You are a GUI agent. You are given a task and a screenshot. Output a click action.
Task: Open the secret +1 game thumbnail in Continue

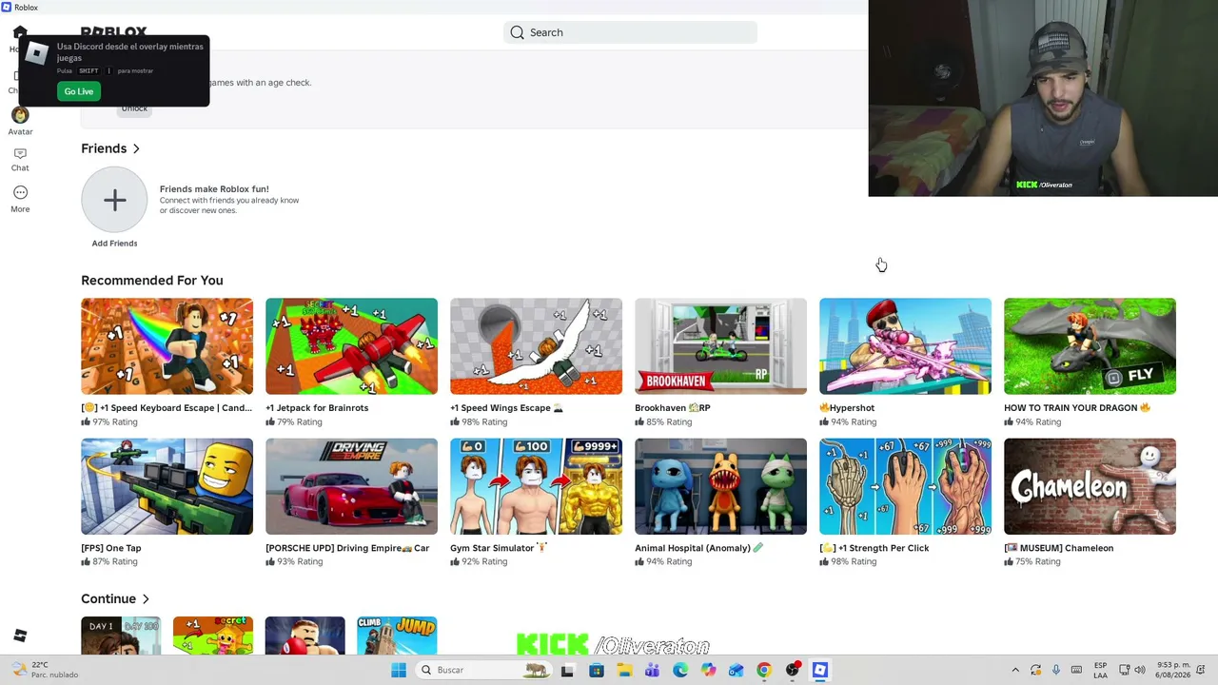point(213,636)
